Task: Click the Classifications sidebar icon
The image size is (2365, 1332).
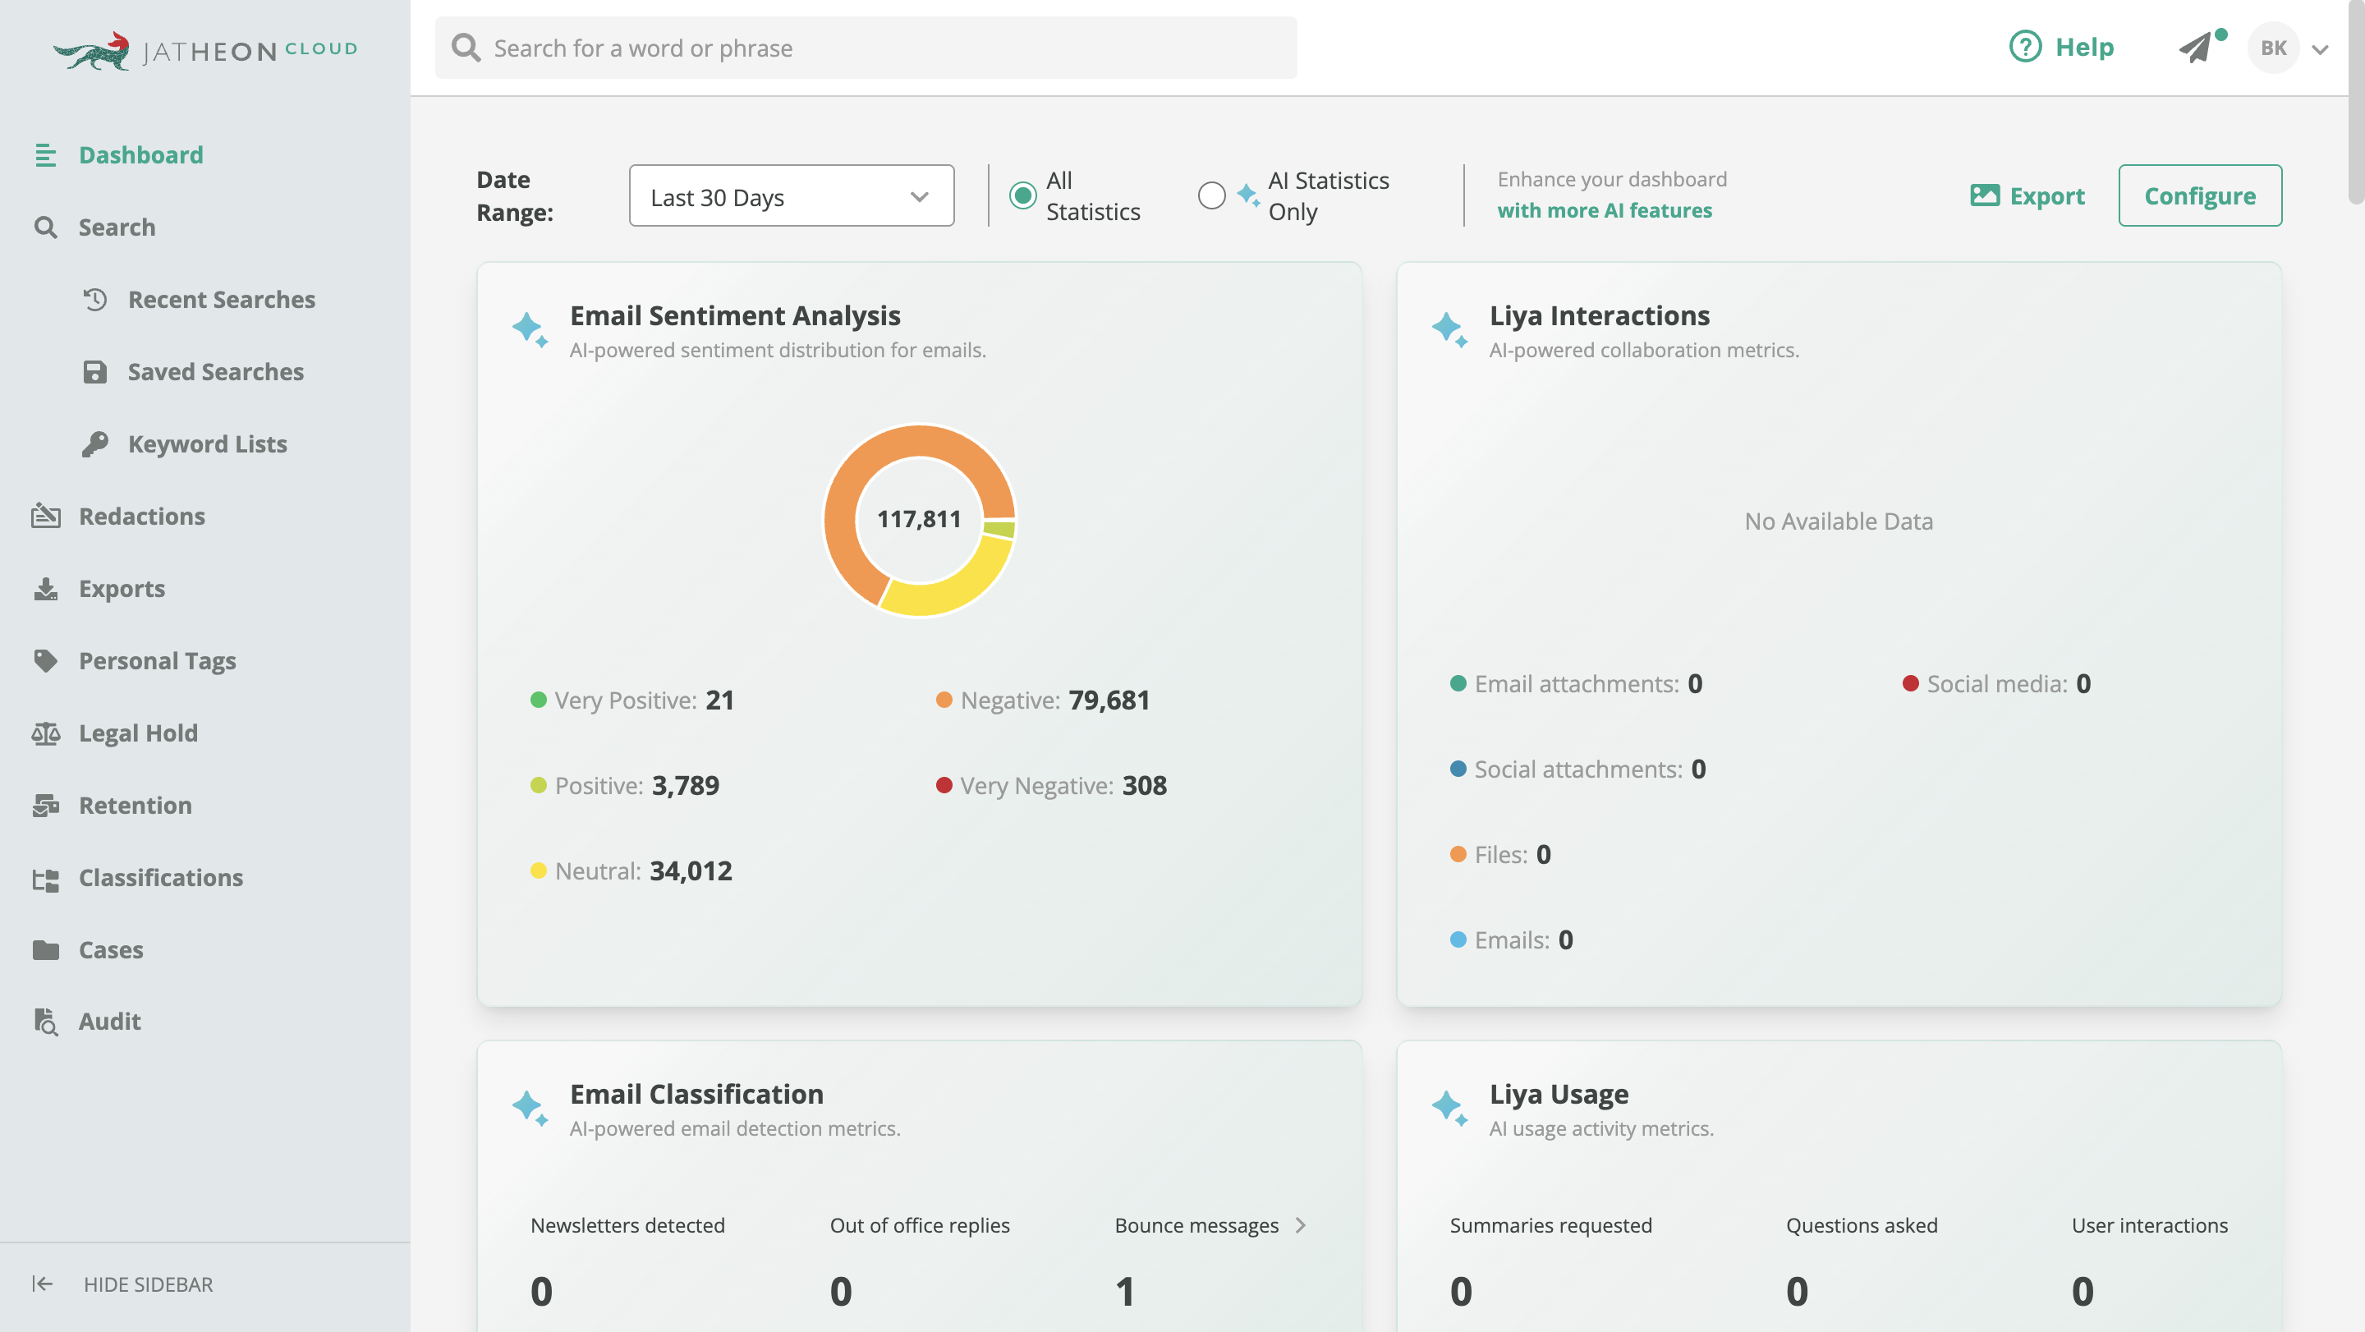Action: 45,878
